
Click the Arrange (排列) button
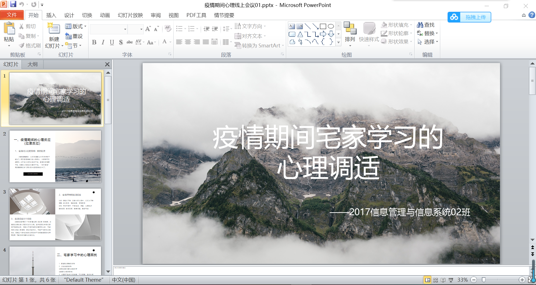pyautogui.click(x=350, y=33)
